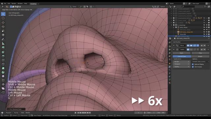The width and height of the screenshot is (211, 119).
Task: Choose the Poly Build tool
Action: pyautogui.click(x=3, y=68)
